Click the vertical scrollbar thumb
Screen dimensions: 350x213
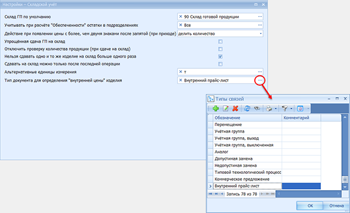coord(345,179)
